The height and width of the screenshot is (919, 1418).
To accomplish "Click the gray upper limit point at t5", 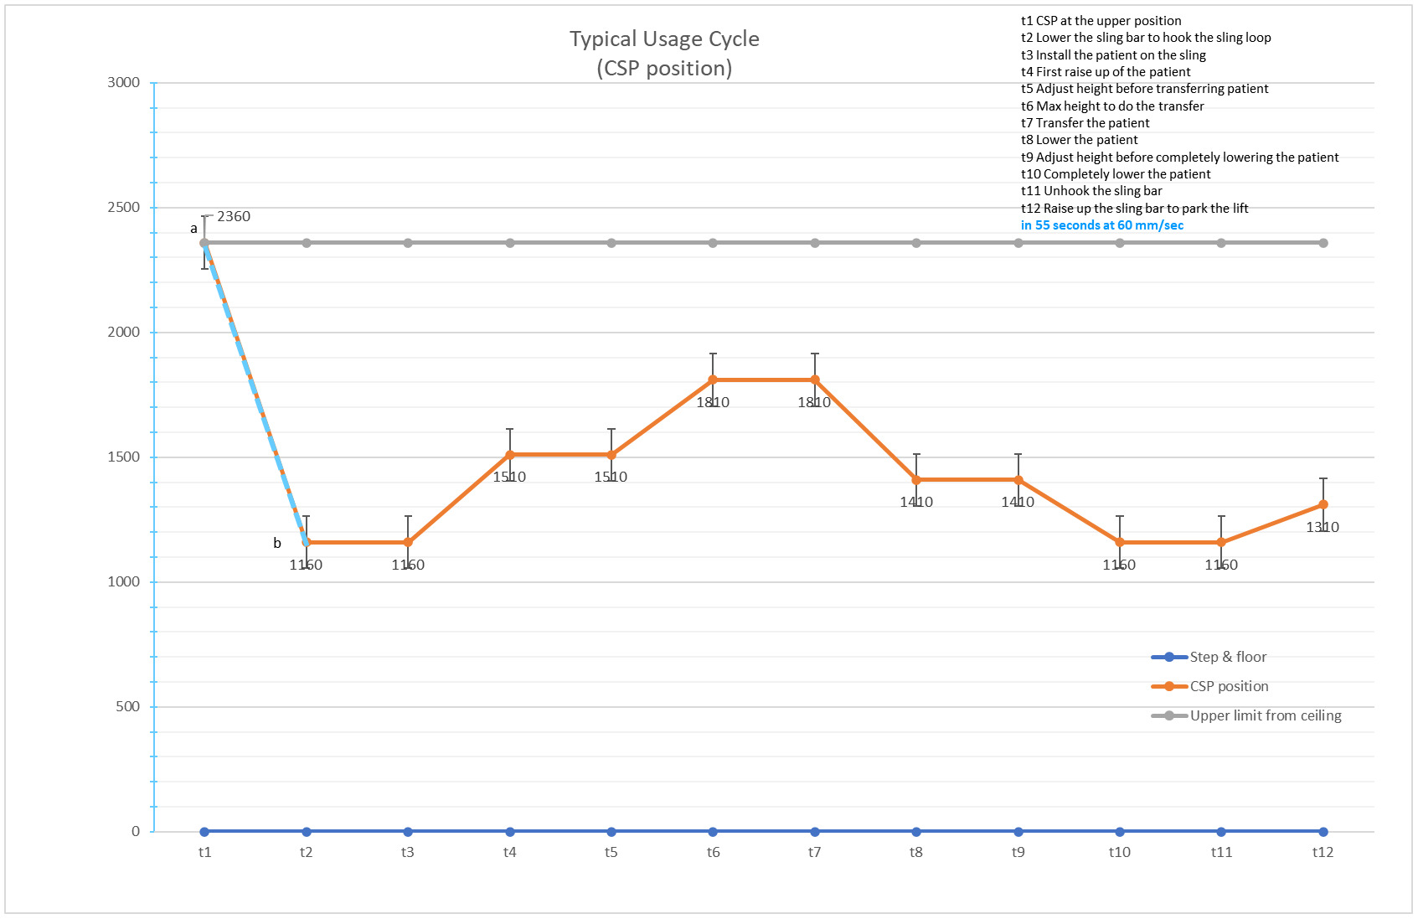I will [x=611, y=243].
